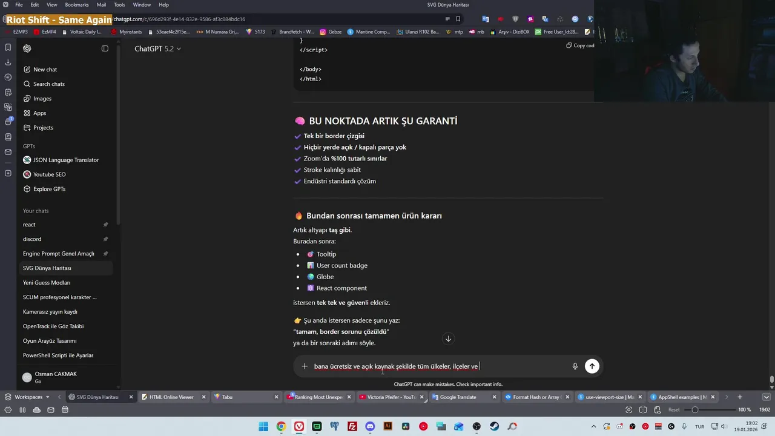Open the translate panel icon
The image size is (775, 436).
click(x=8, y=107)
